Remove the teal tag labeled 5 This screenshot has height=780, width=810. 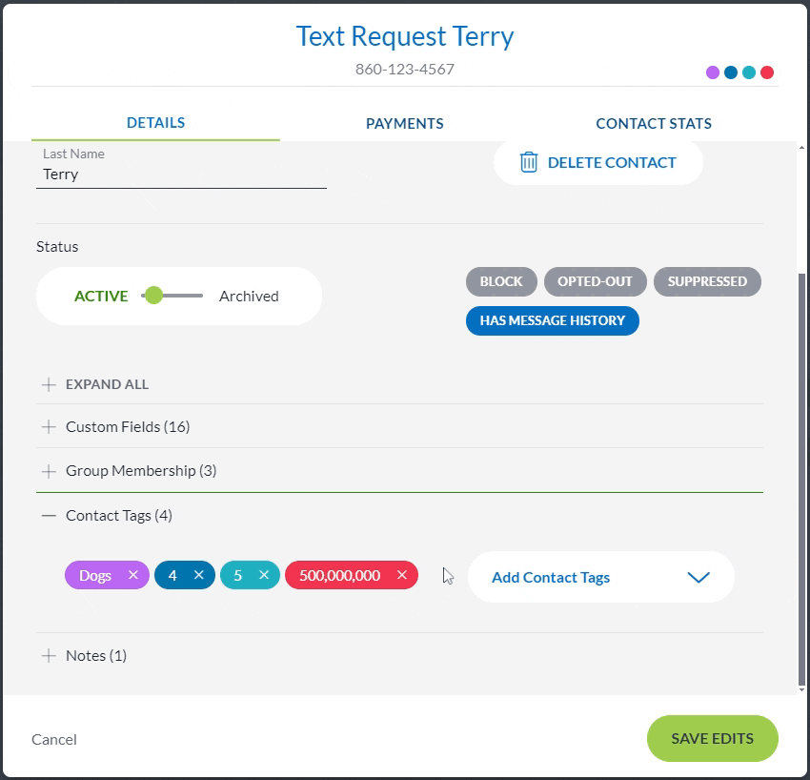click(x=264, y=575)
